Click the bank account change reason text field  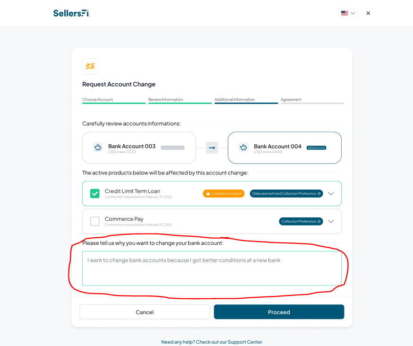tap(212, 268)
